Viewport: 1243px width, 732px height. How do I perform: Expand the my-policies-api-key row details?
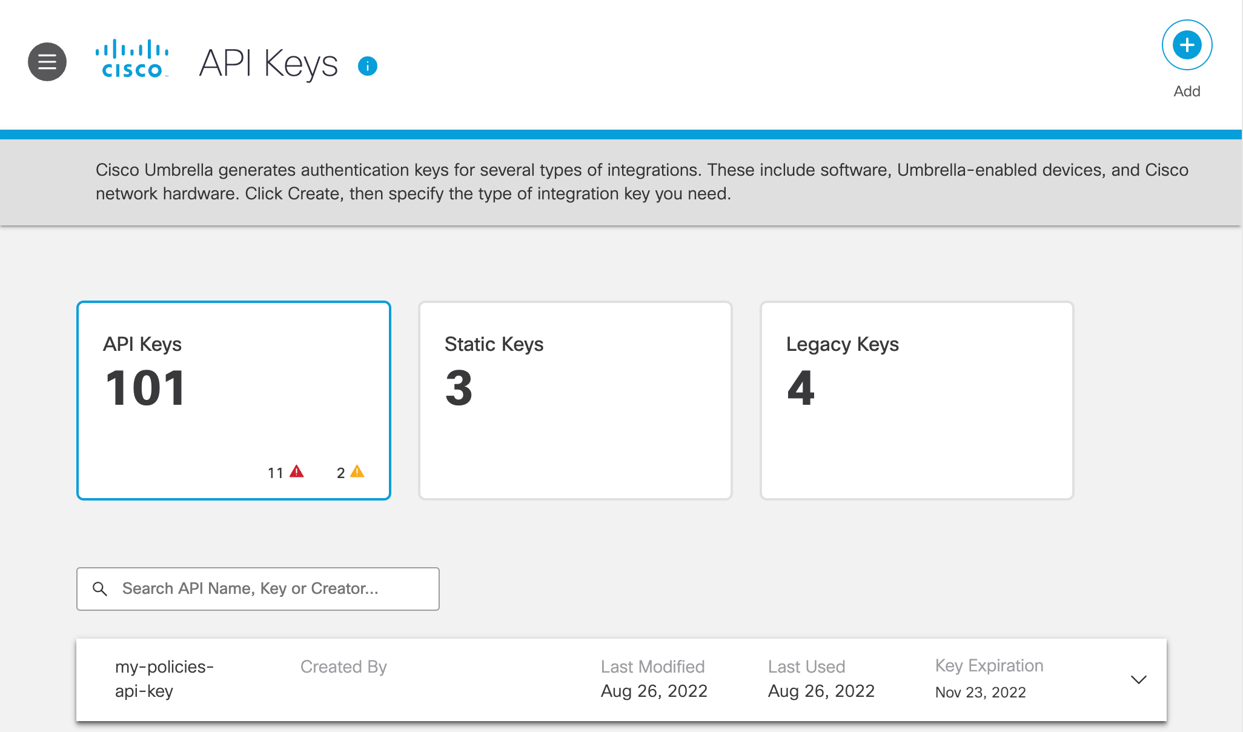[1138, 680]
